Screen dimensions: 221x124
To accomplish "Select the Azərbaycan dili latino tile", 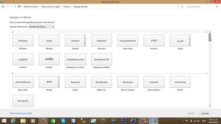I will click(102, 59).
